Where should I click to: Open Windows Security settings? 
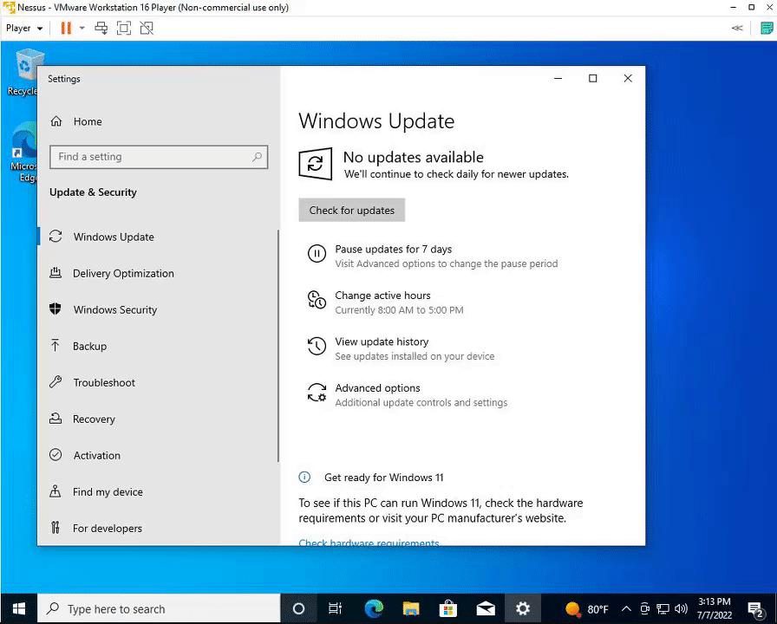tap(159, 309)
